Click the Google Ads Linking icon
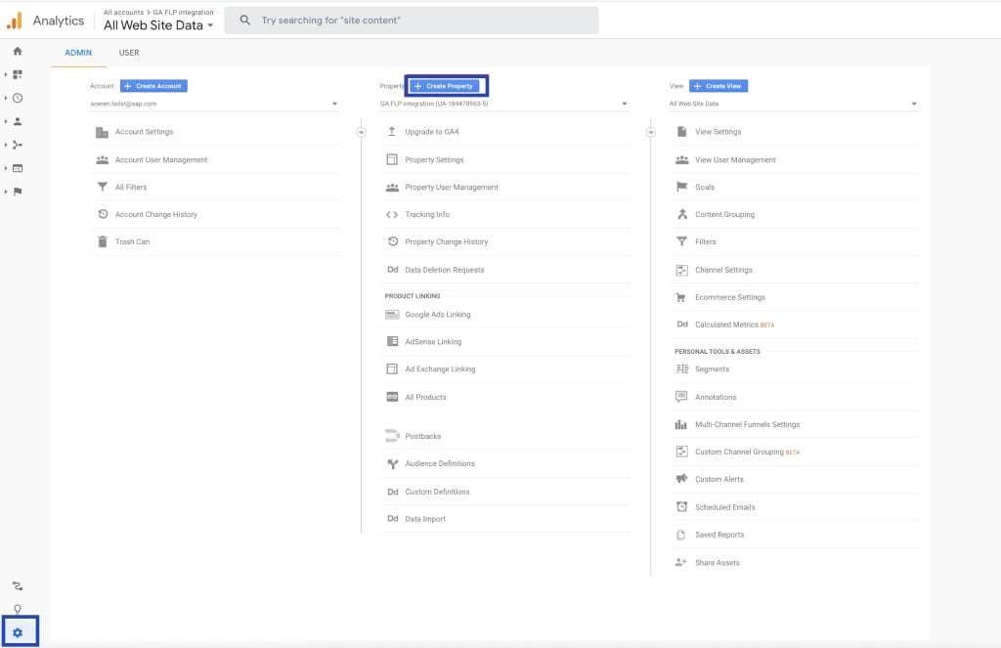The image size is (1001, 648). 392,314
